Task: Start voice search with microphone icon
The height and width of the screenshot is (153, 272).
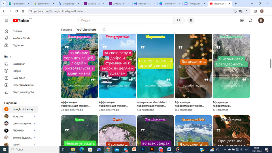Action: click(x=191, y=20)
